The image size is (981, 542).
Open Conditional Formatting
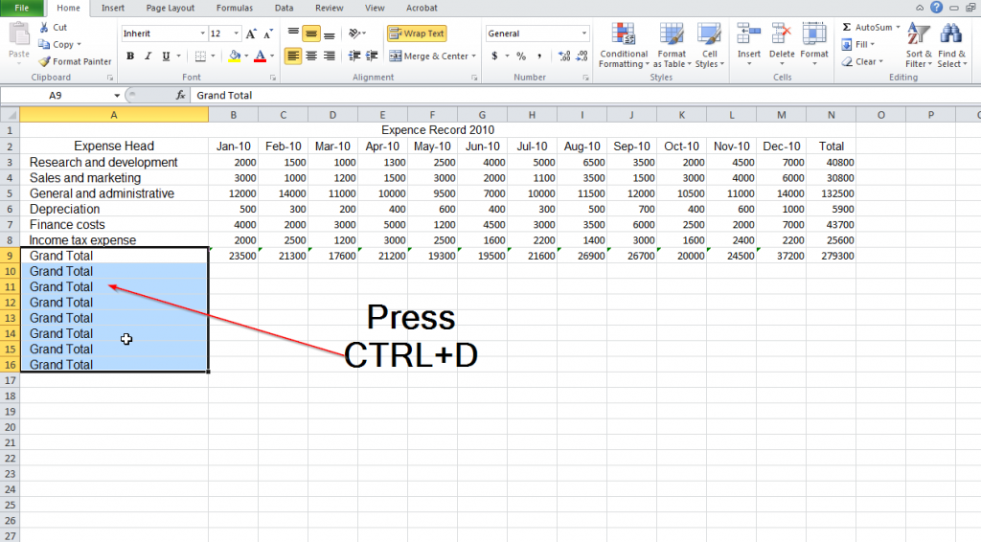623,46
